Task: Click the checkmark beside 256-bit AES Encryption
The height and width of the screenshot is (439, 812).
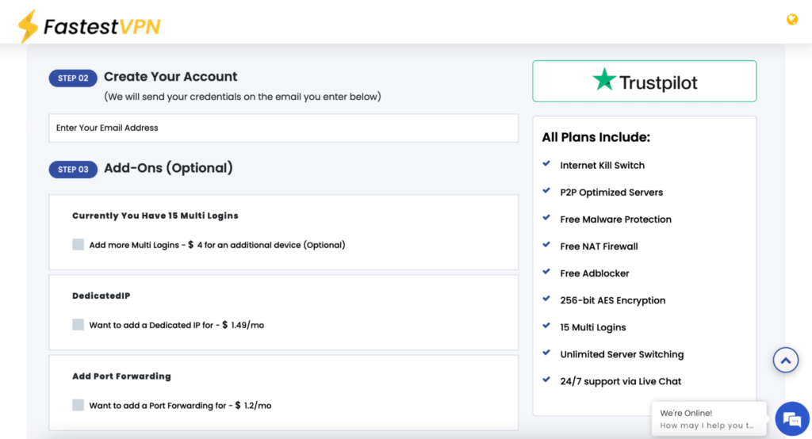Action: point(546,299)
